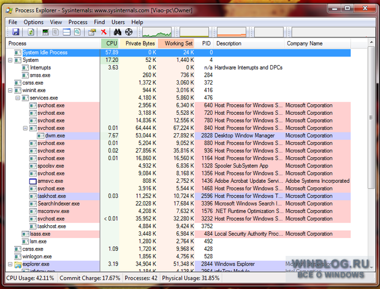This screenshot has height=289, width=380.
Task: Sort by the Description column header
Action: (249, 44)
